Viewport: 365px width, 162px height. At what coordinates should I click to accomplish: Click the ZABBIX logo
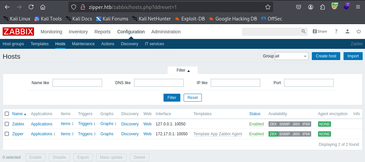pyautogui.click(x=18, y=32)
